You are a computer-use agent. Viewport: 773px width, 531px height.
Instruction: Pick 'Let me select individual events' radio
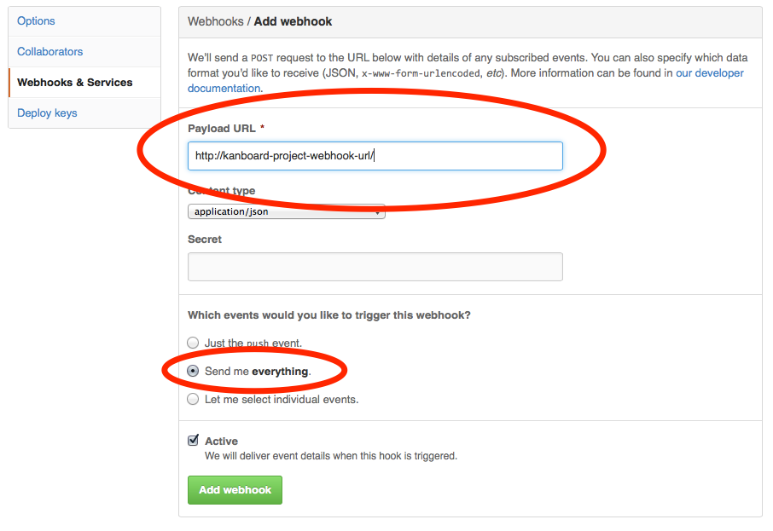tap(194, 399)
